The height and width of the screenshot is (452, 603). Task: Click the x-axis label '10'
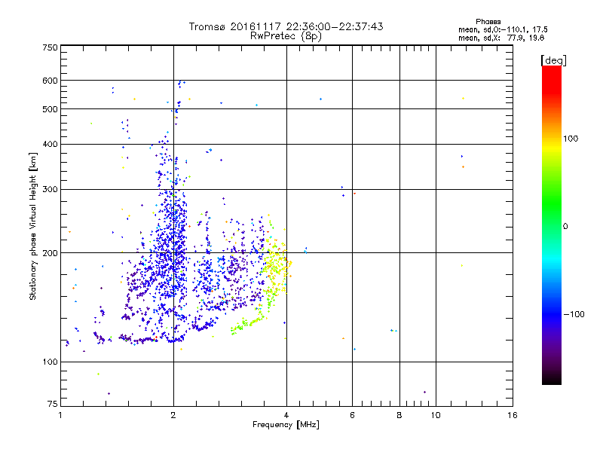pos(436,415)
